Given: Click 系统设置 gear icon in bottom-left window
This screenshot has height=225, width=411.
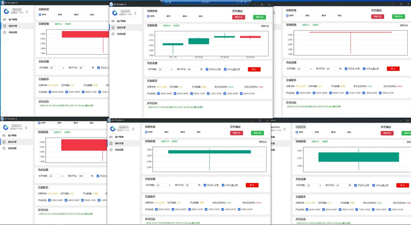Looking at the screenshot, I should pyautogui.click(x=4, y=148).
